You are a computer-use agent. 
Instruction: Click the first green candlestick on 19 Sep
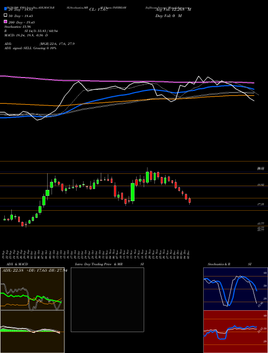(x=4, y=219)
